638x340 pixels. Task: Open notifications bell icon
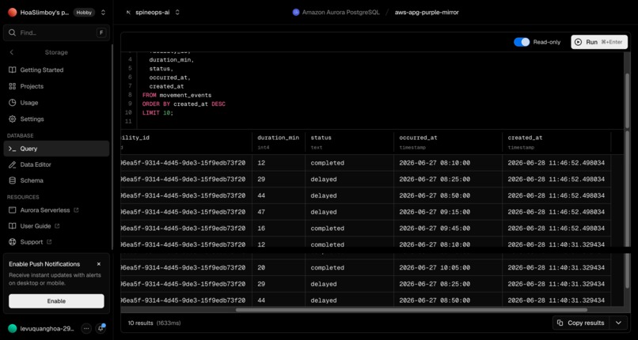(100, 328)
